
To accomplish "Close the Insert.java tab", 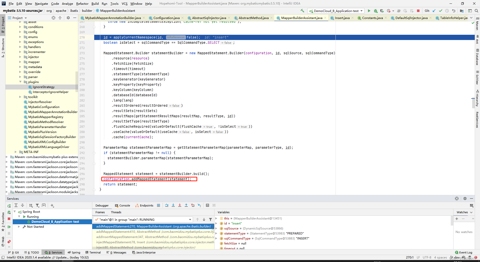I will coord(352,18).
